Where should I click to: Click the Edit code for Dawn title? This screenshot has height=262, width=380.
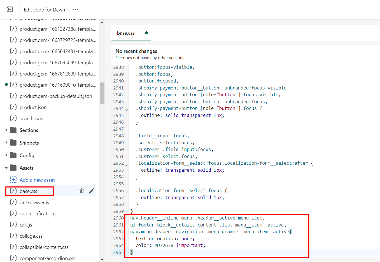44,10
